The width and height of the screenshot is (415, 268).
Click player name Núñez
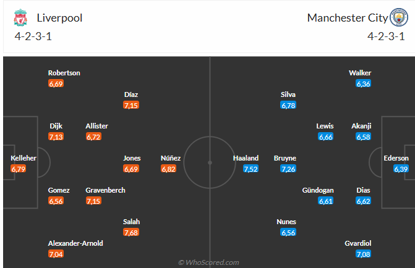point(171,158)
